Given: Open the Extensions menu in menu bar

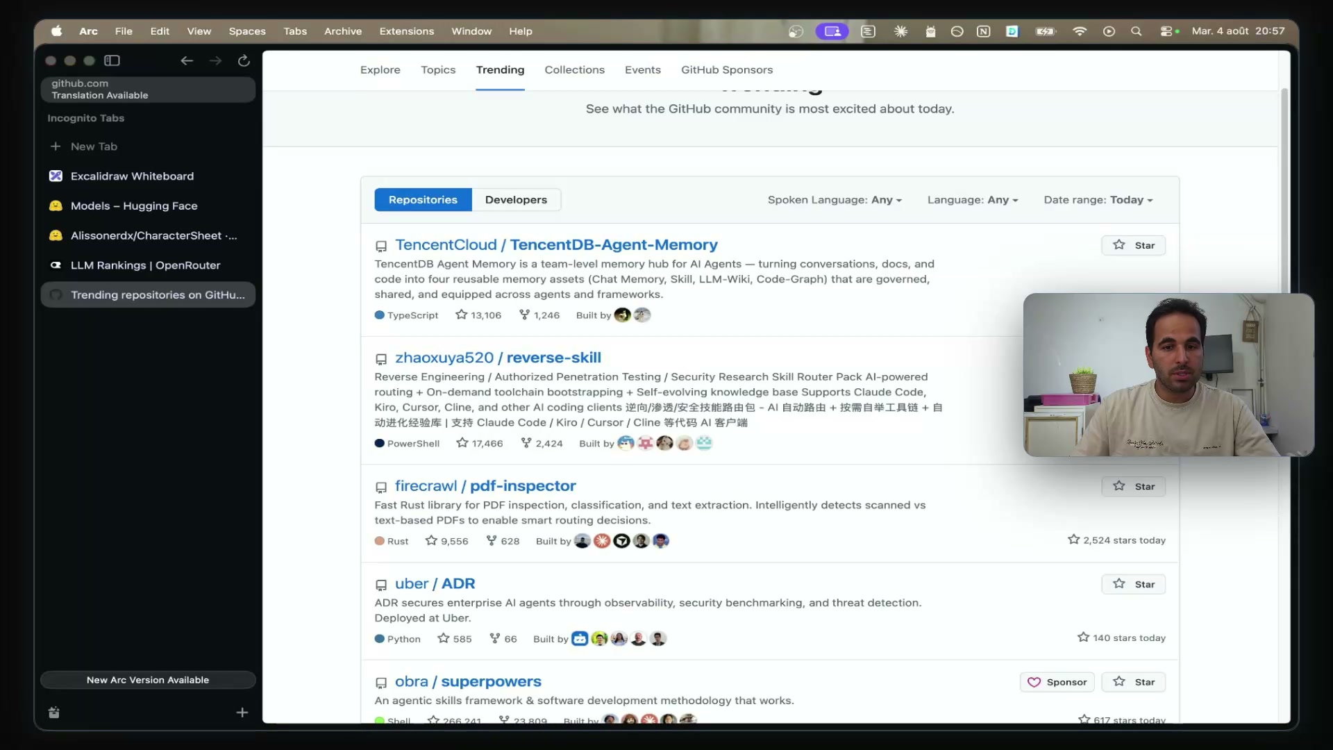Looking at the screenshot, I should pos(407,31).
